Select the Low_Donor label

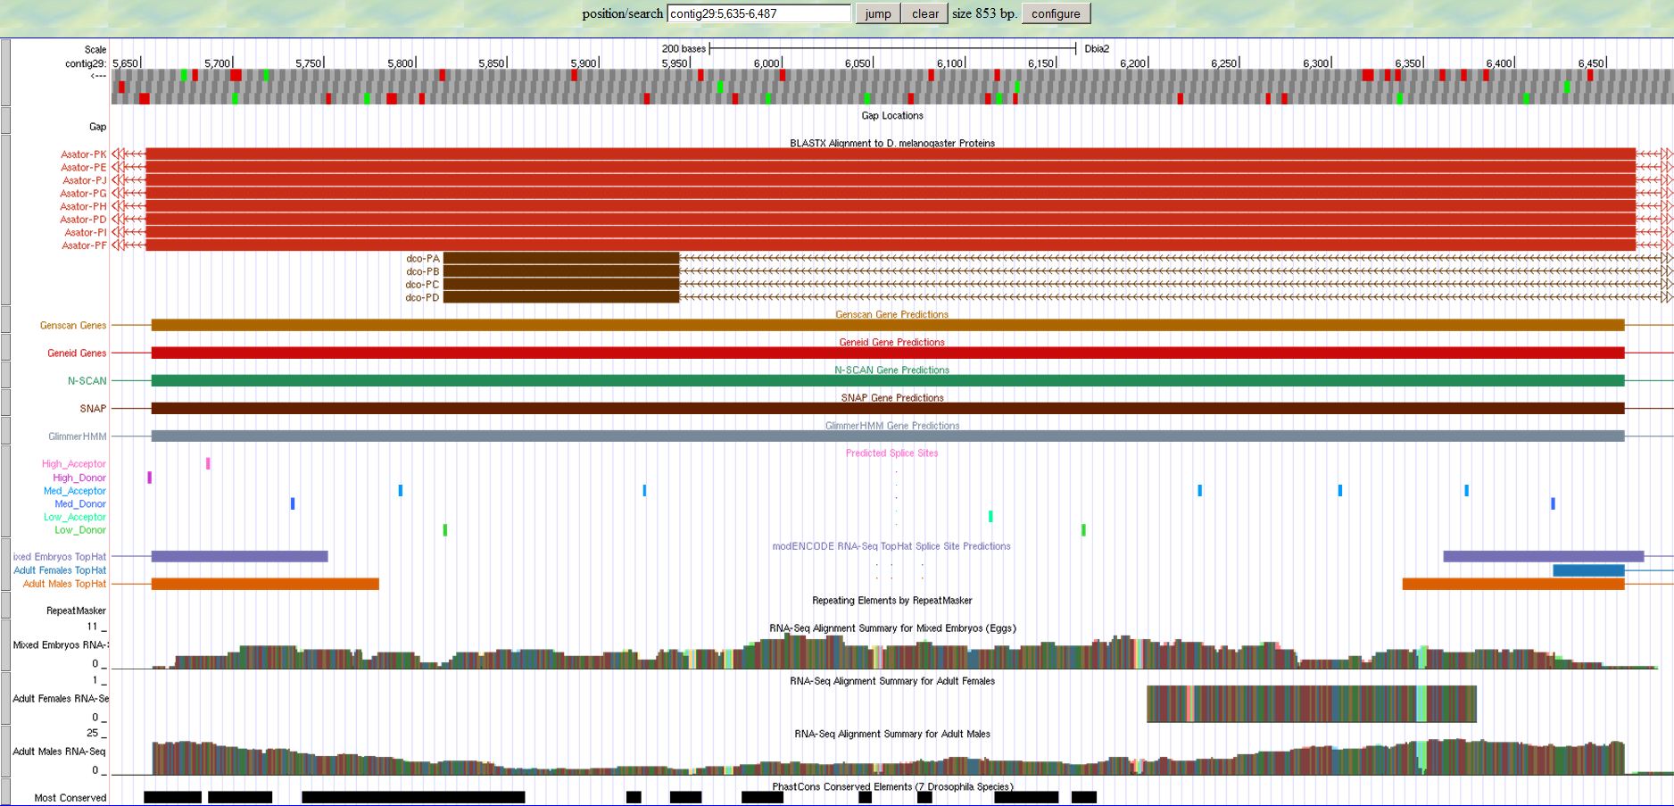click(x=80, y=530)
